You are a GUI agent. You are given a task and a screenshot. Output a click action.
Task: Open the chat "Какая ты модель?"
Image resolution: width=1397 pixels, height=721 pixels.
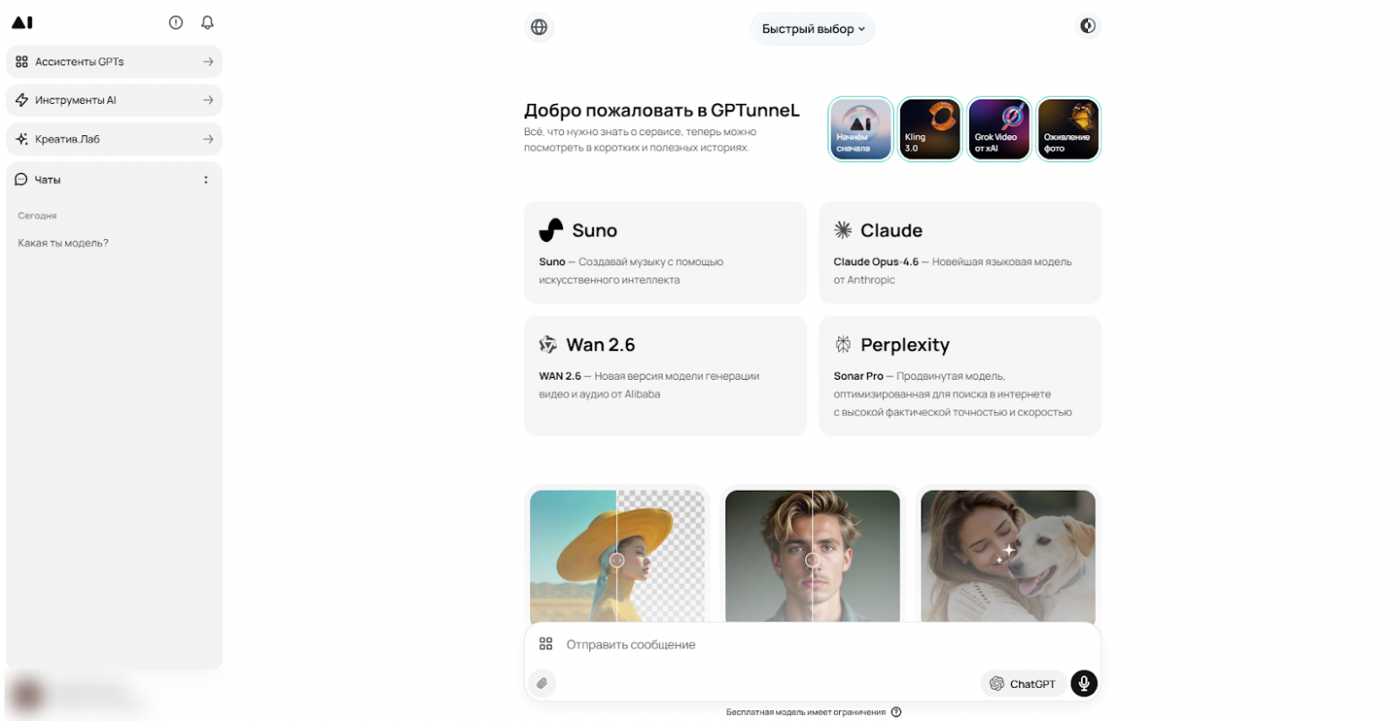coord(64,243)
